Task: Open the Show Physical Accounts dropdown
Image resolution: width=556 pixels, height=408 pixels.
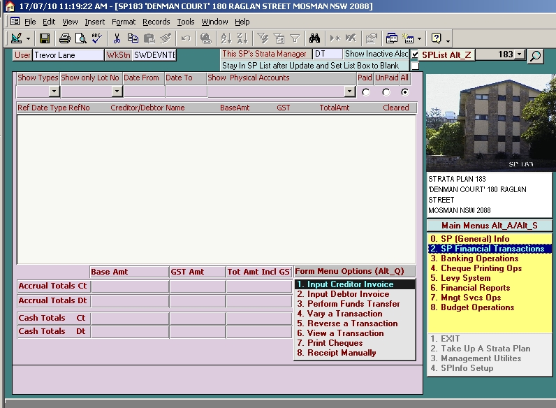Action: (x=350, y=92)
